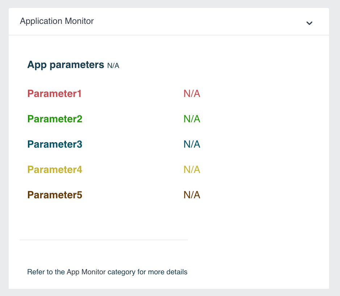Collapse the Application Monitor panel chevron
The height and width of the screenshot is (296, 340).
click(309, 23)
